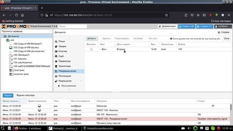233x131 pixels.
Task: Select the Вторник backup job row
Action: (158, 49)
